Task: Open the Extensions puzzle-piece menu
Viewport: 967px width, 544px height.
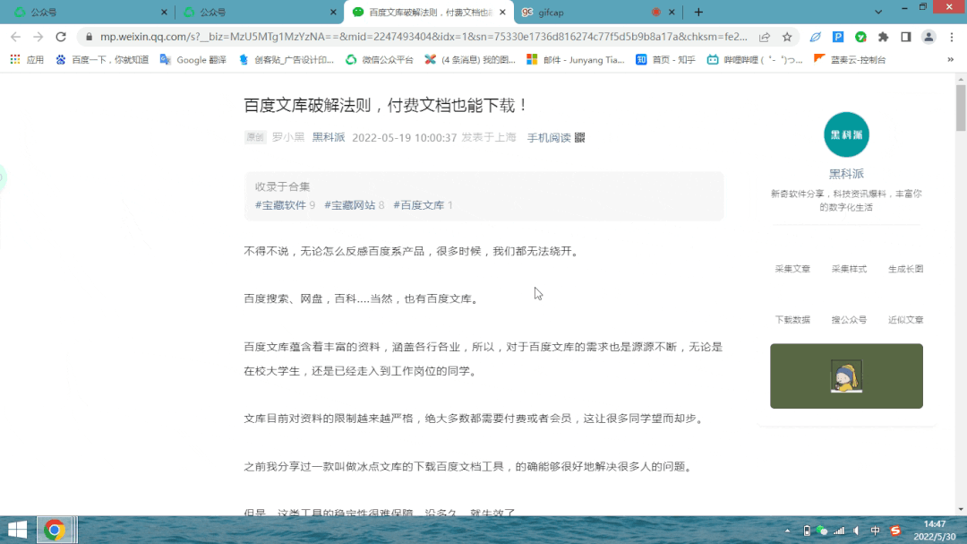Action: point(883,37)
